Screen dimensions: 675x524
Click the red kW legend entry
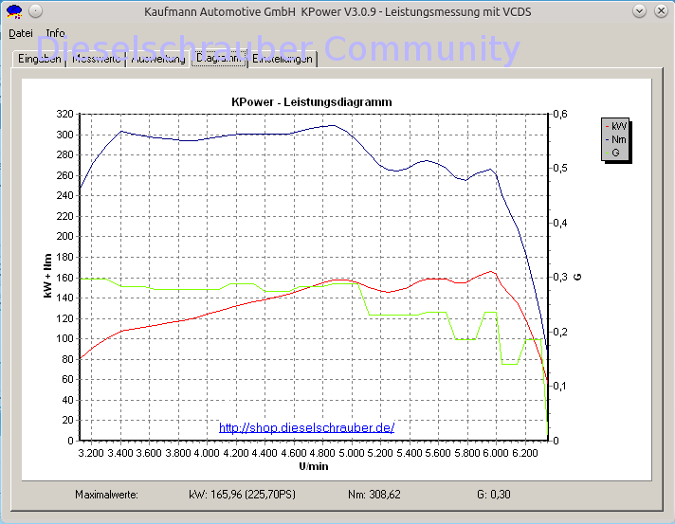point(616,126)
